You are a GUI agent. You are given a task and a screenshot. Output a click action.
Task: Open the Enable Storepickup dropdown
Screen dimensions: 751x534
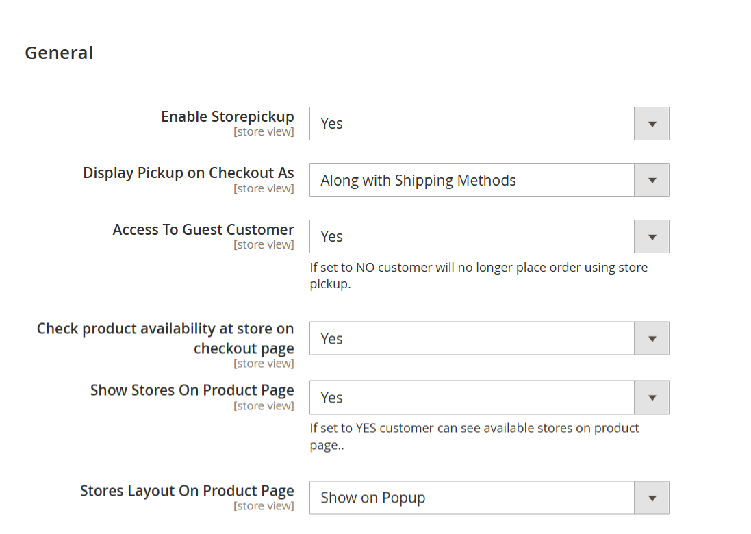pyautogui.click(x=489, y=123)
